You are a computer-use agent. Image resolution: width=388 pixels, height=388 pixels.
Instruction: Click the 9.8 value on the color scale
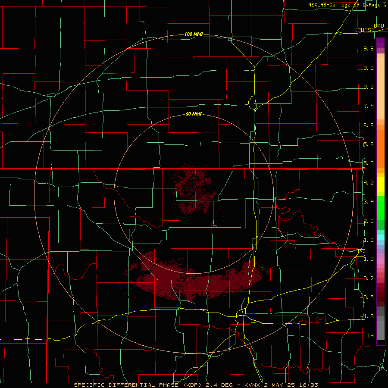tap(369, 48)
